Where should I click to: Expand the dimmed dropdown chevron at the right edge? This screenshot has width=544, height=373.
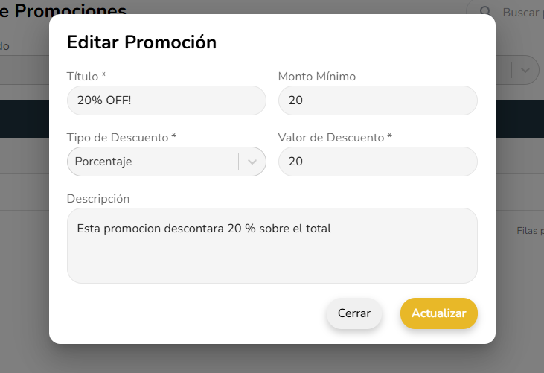coord(526,70)
